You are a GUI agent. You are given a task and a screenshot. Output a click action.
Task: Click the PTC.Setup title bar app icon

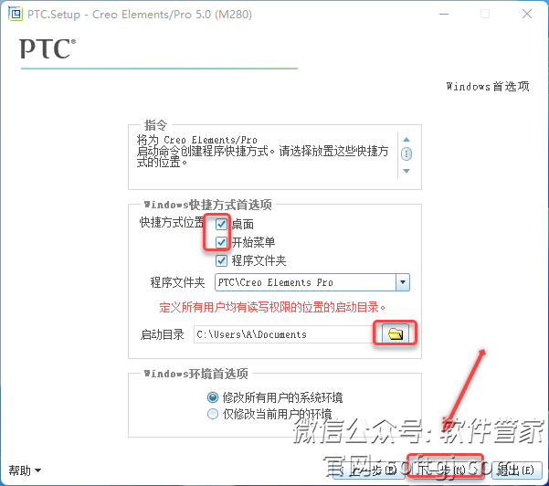(x=15, y=14)
